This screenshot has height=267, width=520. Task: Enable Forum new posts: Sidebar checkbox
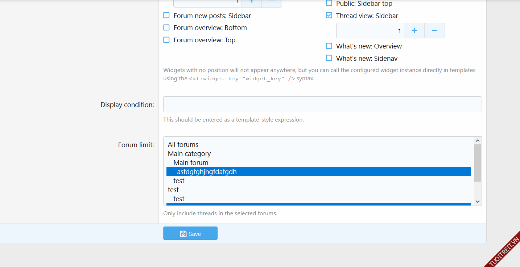[166, 16]
